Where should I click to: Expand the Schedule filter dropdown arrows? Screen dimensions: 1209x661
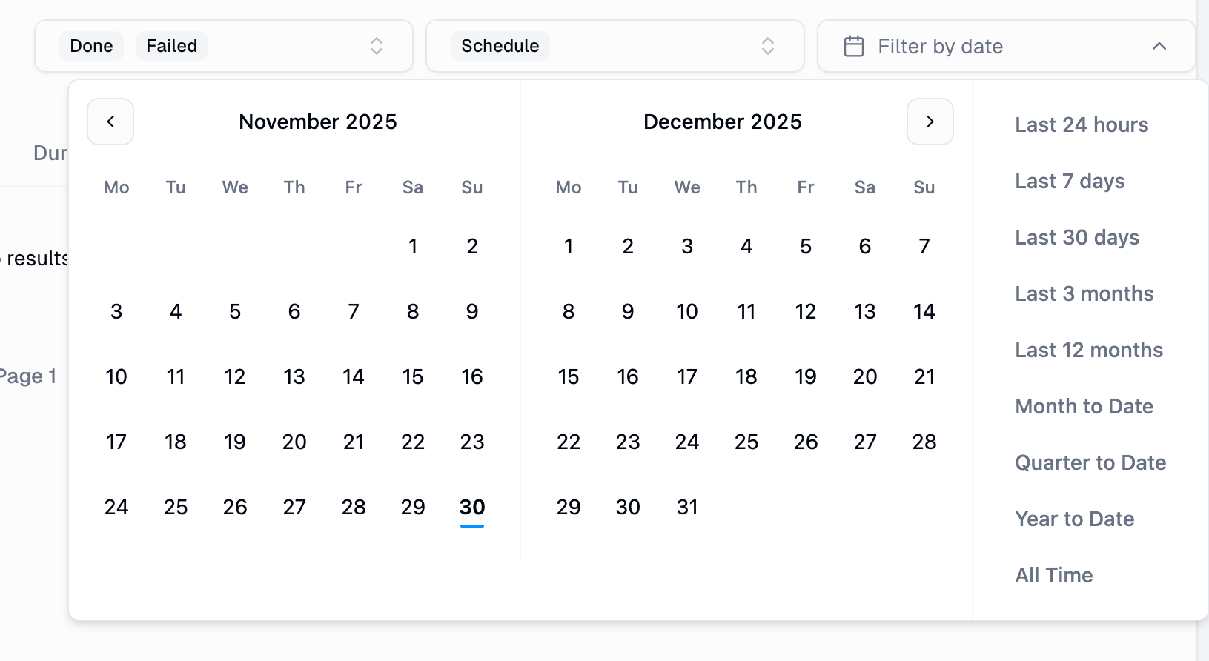coord(768,46)
